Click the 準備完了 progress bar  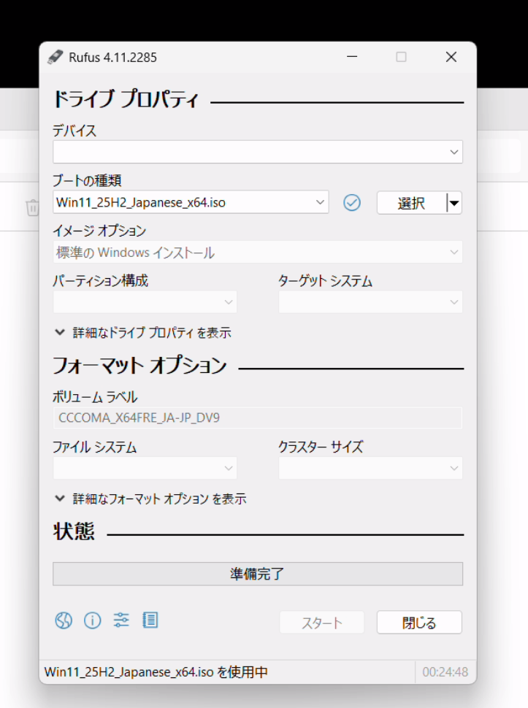(x=257, y=574)
